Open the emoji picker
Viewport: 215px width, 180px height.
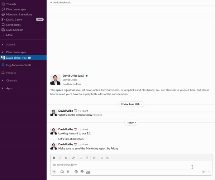[x=76, y=172]
